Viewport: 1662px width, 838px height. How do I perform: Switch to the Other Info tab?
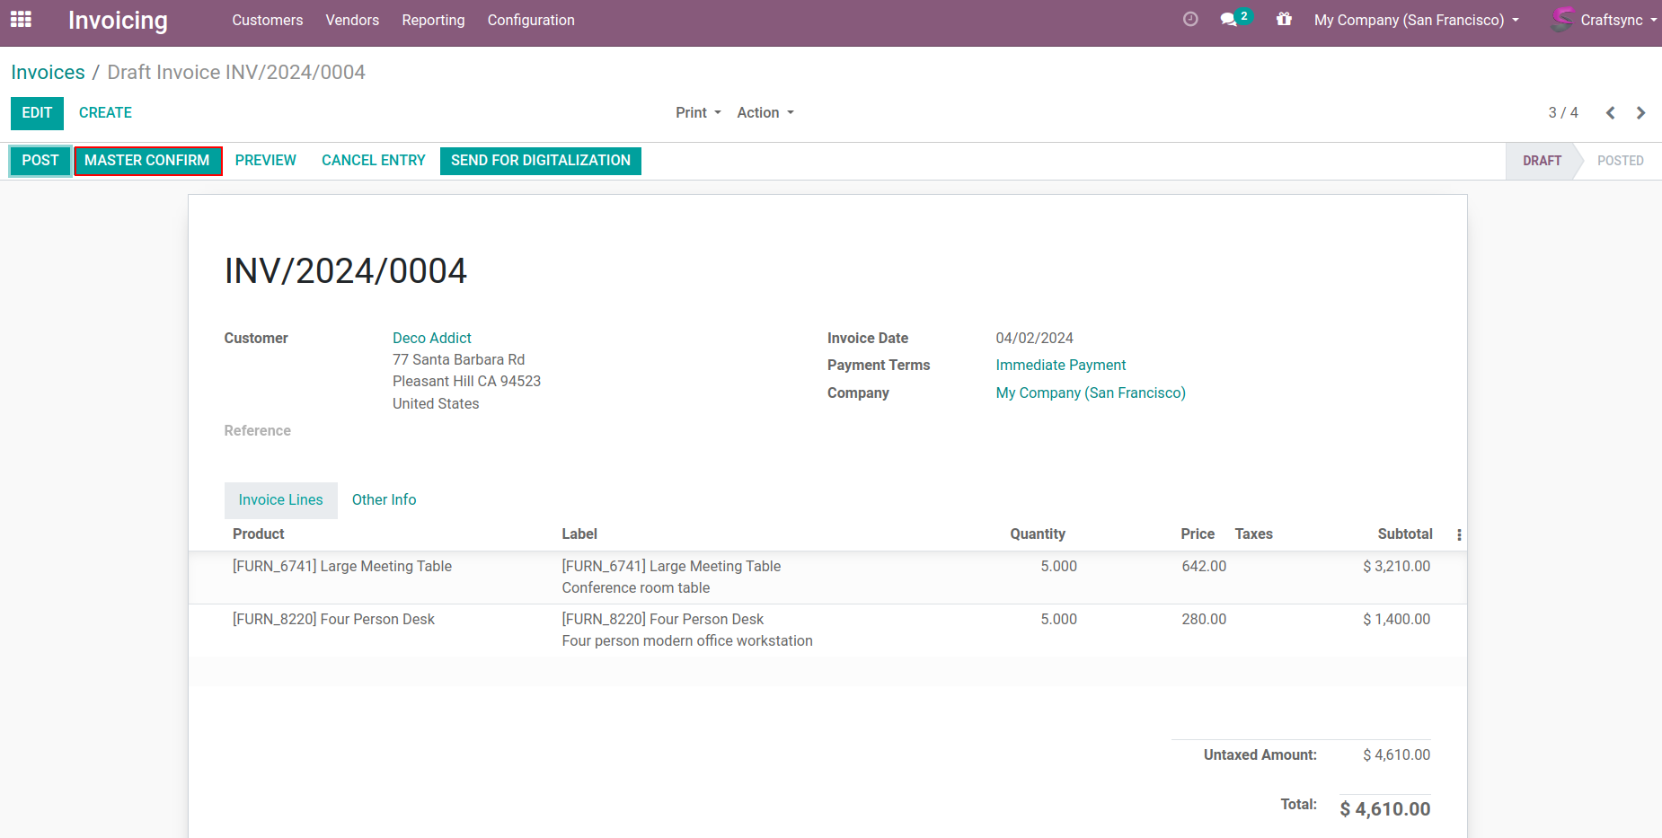[384, 500]
